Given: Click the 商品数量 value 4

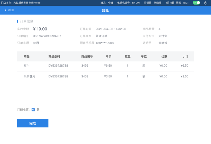Looking at the screenshot, I should pos(159,29).
